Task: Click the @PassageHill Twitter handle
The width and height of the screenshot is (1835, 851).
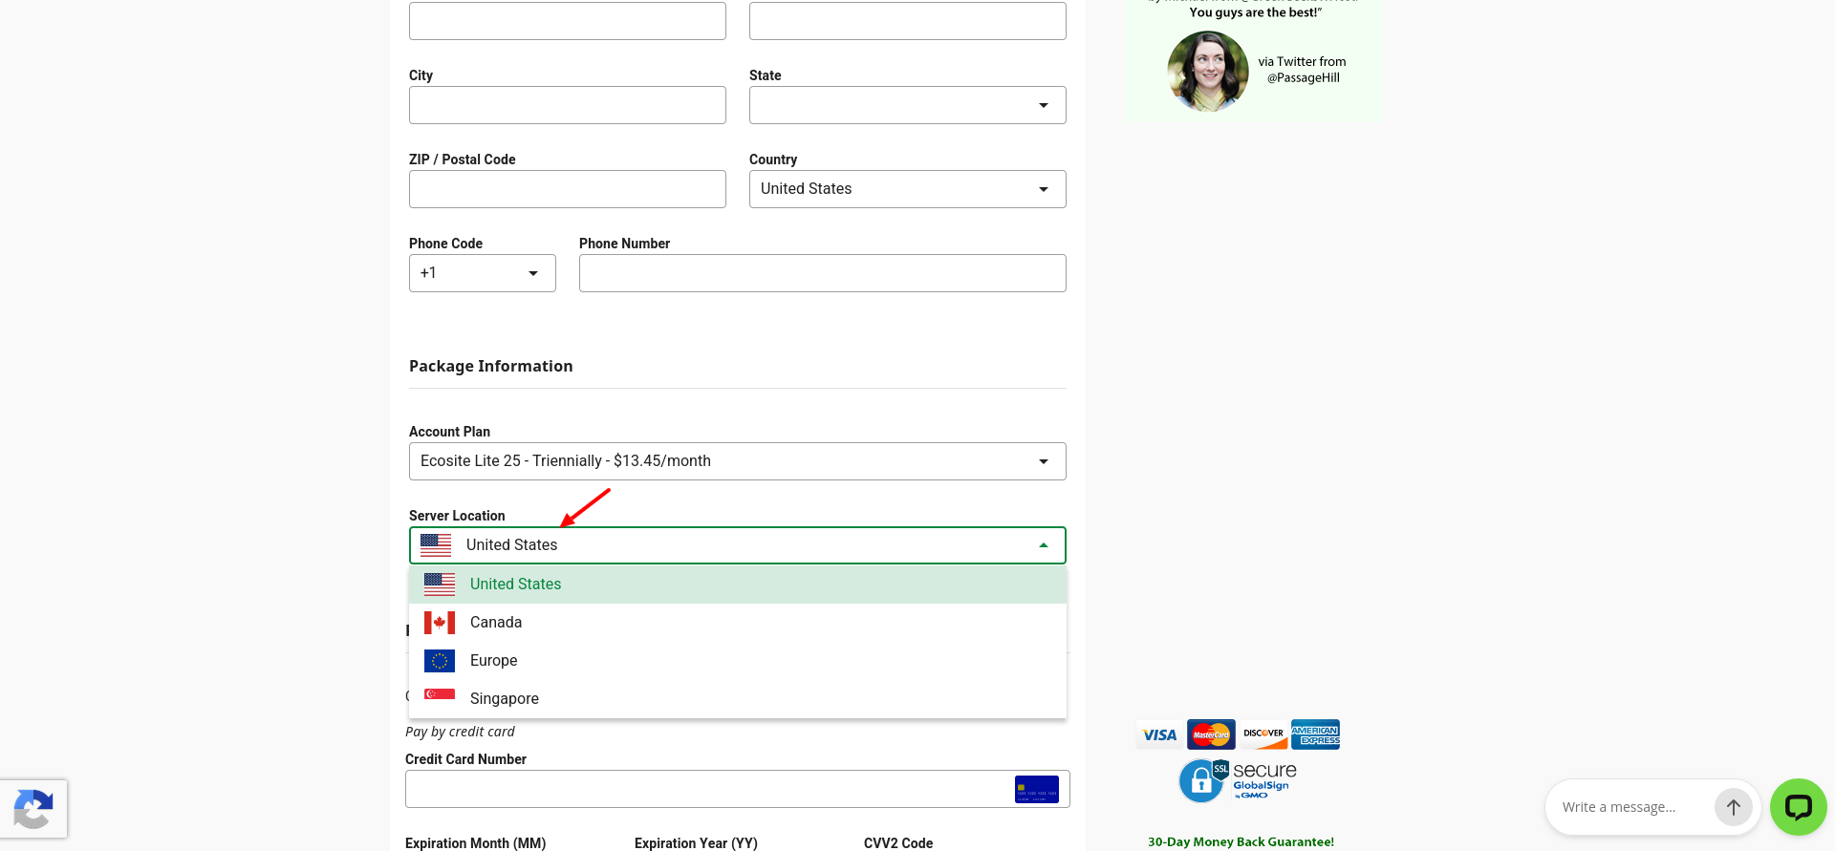Action: pyautogui.click(x=1304, y=78)
